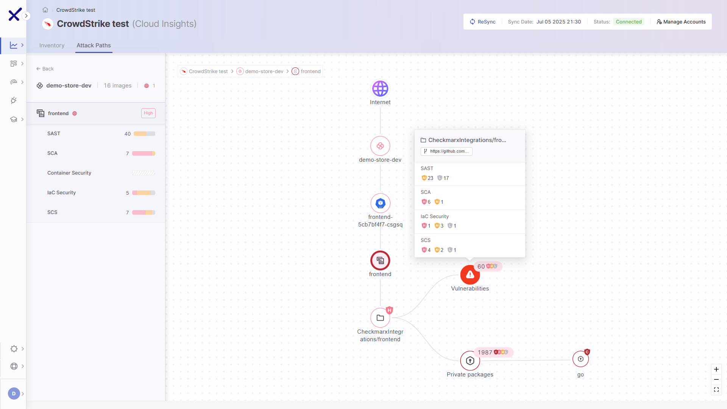Open Manage Accounts
This screenshot has width=727, height=409.
[x=681, y=22]
